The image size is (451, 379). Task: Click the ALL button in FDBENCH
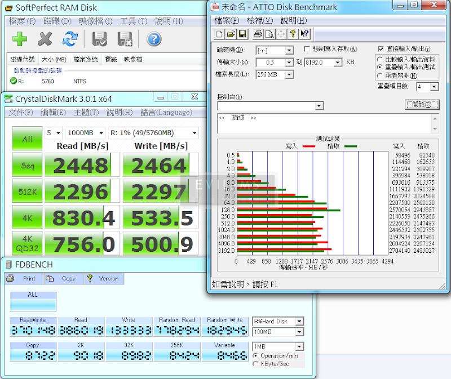click(33, 301)
